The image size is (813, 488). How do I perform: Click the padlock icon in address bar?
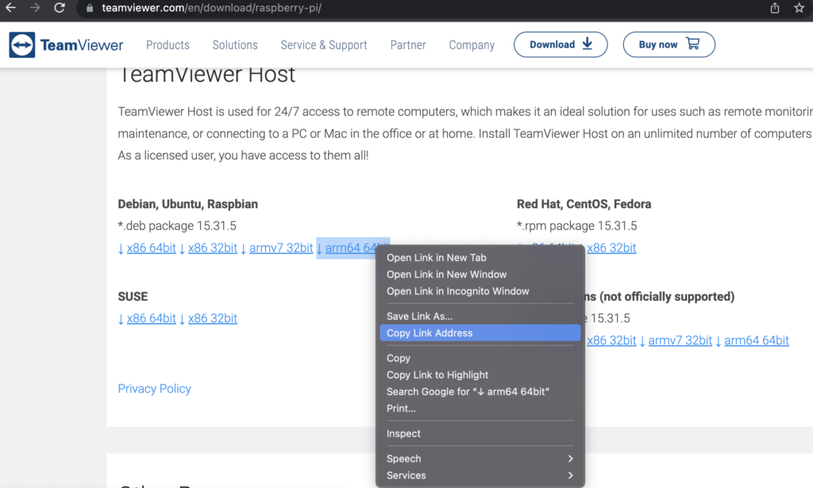[90, 8]
